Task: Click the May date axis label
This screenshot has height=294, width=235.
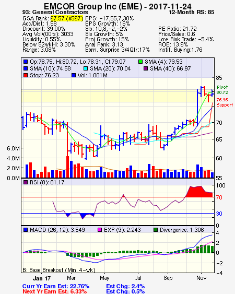Action: [x=104, y=278]
